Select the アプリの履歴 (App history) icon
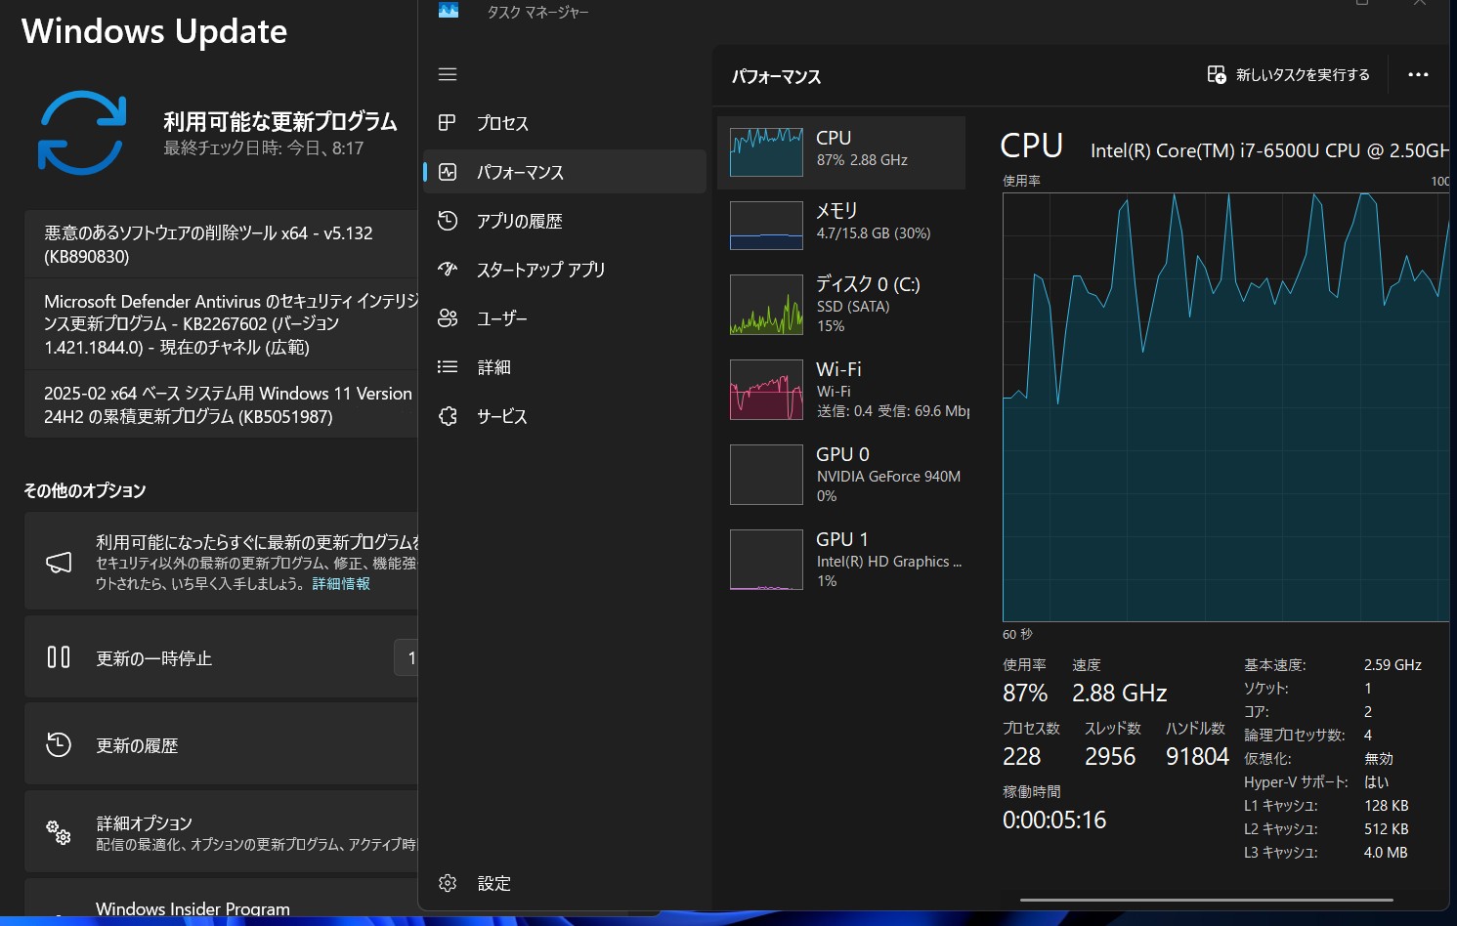The image size is (1457, 926). (x=448, y=221)
